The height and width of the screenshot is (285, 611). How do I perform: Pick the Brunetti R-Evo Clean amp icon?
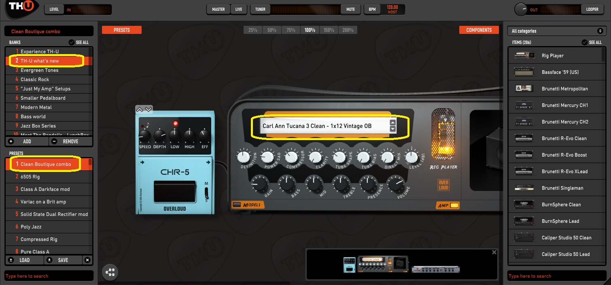coord(525,138)
